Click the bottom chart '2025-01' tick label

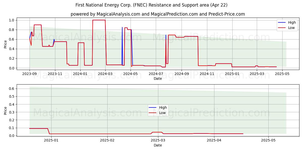[51, 140]
